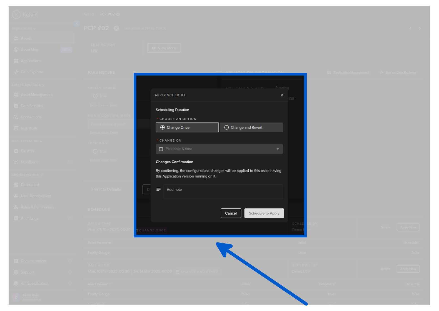Open the Data Streams menu item
Image resolution: width=439 pixels, height=311 pixels.
[32, 106]
